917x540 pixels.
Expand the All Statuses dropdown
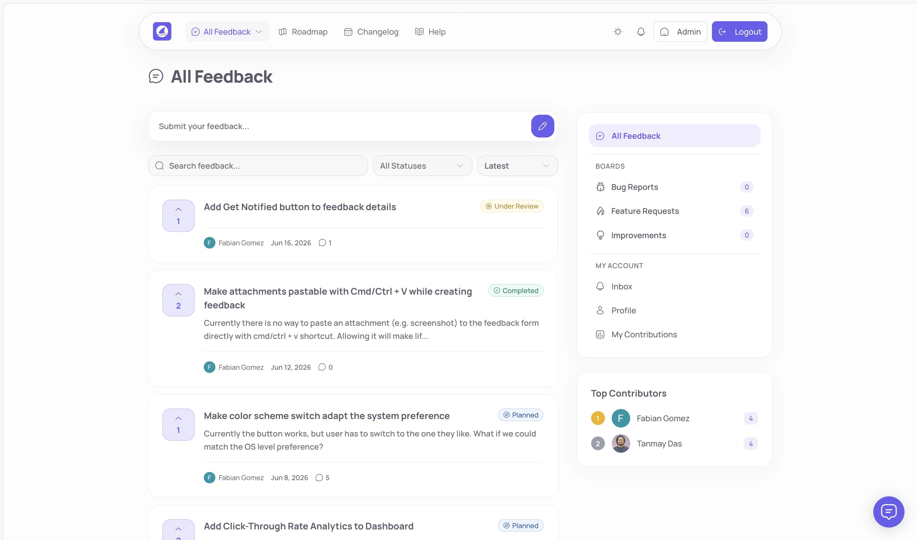coord(422,166)
